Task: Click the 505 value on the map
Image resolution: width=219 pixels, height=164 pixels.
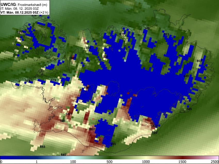Action: [x=189, y=109]
